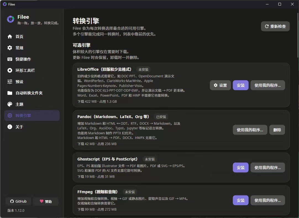Click the gear icon on LibreOffice 设置

coord(216,85)
